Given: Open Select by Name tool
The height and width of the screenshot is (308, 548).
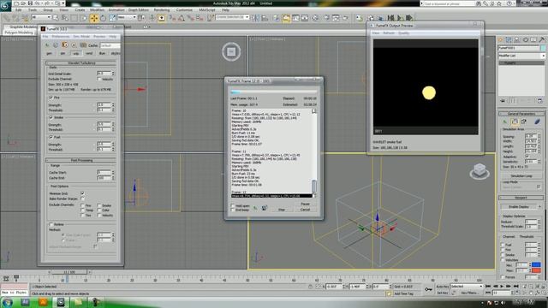Looking at the screenshot, I should pos(65,18).
